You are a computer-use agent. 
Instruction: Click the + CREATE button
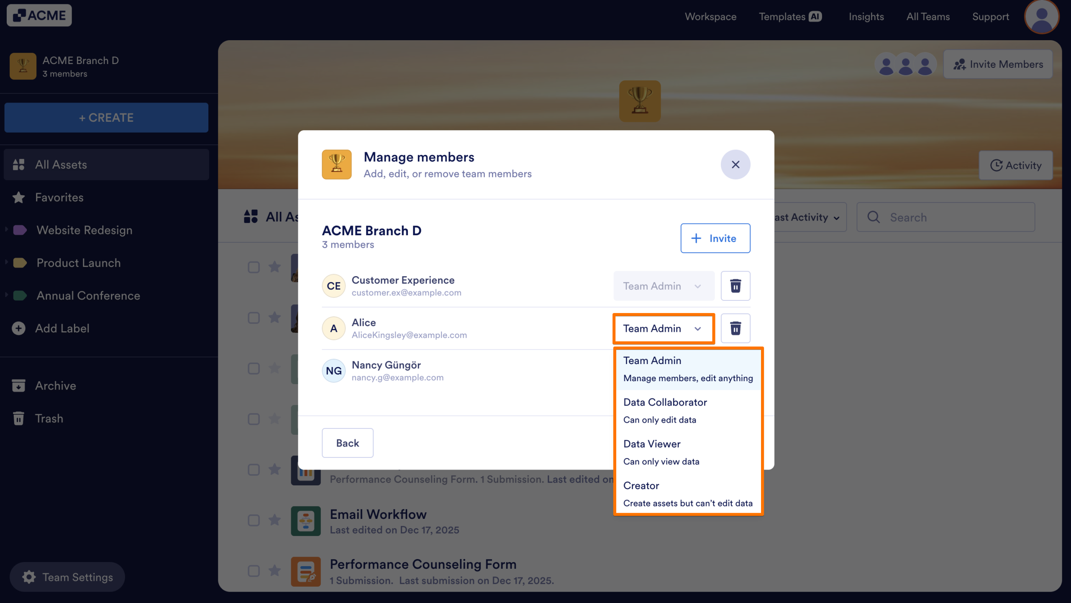(x=106, y=118)
